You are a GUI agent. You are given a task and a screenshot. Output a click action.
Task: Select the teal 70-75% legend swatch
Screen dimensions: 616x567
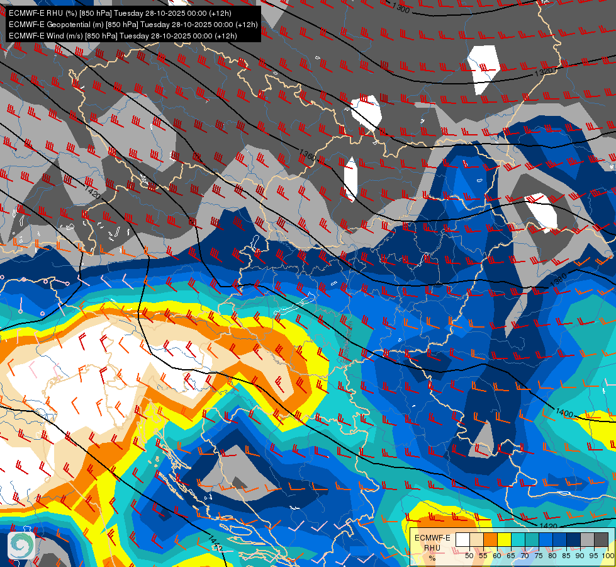(532, 539)
